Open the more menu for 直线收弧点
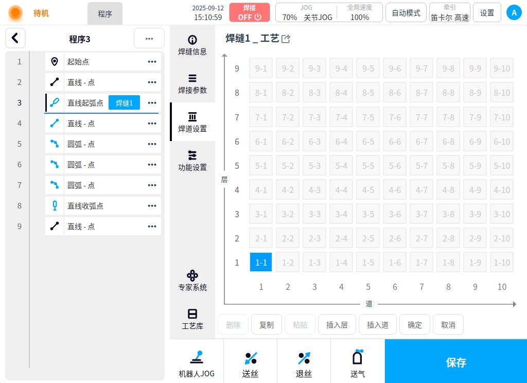Screen dimensions: 527x383 [152, 206]
